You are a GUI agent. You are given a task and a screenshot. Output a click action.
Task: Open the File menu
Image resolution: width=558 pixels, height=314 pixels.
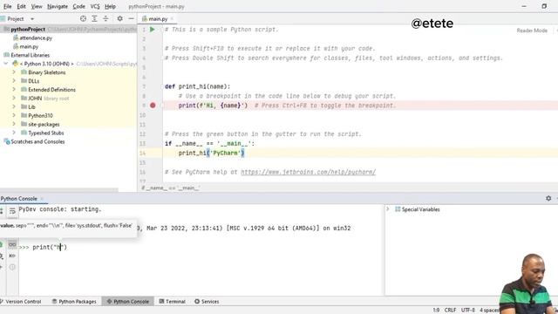tap(8, 6)
